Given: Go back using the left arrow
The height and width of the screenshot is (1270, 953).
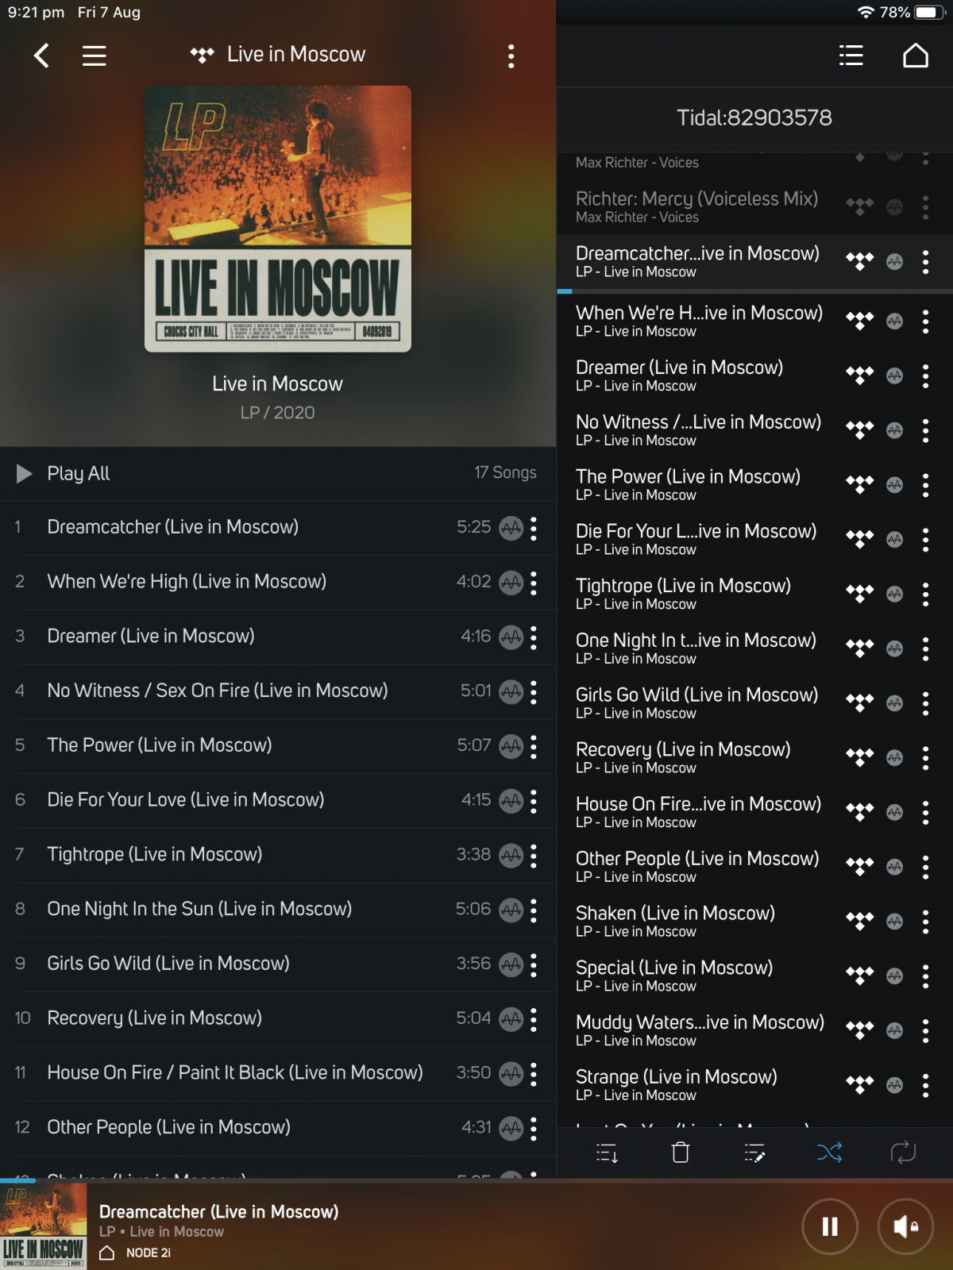Looking at the screenshot, I should point(41,56).
